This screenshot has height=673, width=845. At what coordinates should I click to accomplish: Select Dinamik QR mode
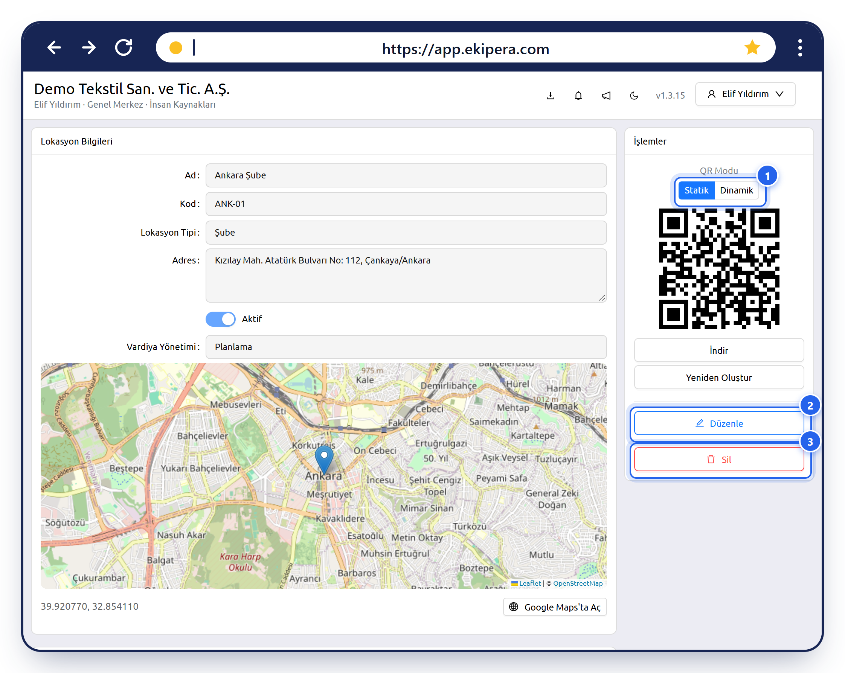[736, 190]
